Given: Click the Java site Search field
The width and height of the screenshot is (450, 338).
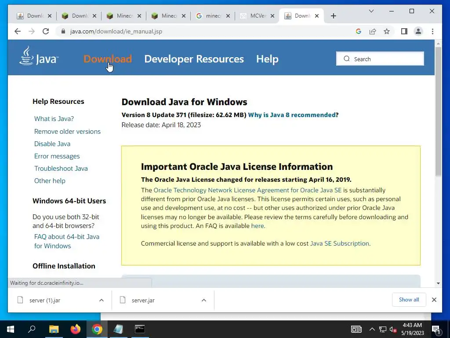Looking at the screenshot, I should pyautogui.click(x=380, y=59).
